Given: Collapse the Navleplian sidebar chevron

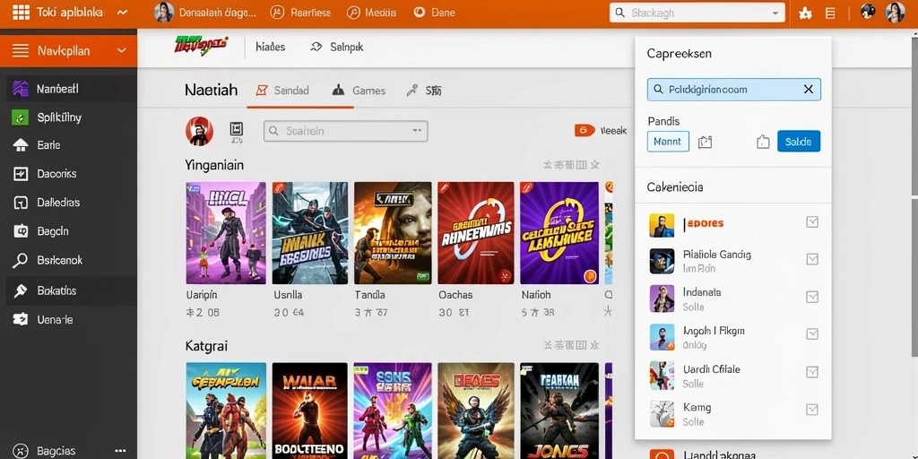Looking at the screenshot, I should pos(122,51).
